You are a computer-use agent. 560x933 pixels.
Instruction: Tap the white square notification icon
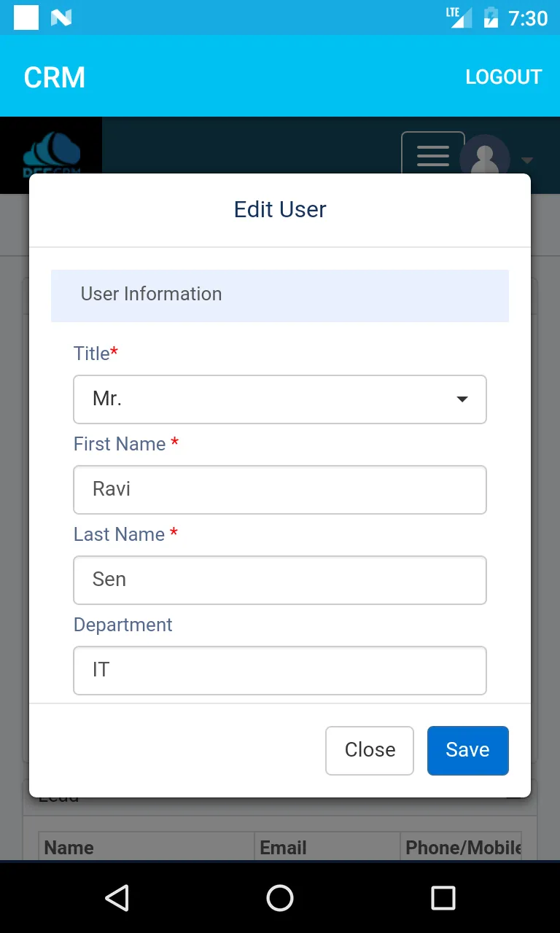pyautogui.click(x=26, y=17)
